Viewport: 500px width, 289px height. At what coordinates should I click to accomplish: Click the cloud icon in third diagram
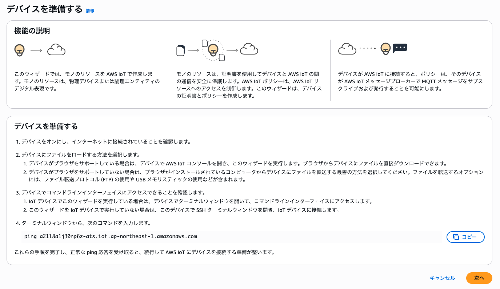tap(347, 48)
